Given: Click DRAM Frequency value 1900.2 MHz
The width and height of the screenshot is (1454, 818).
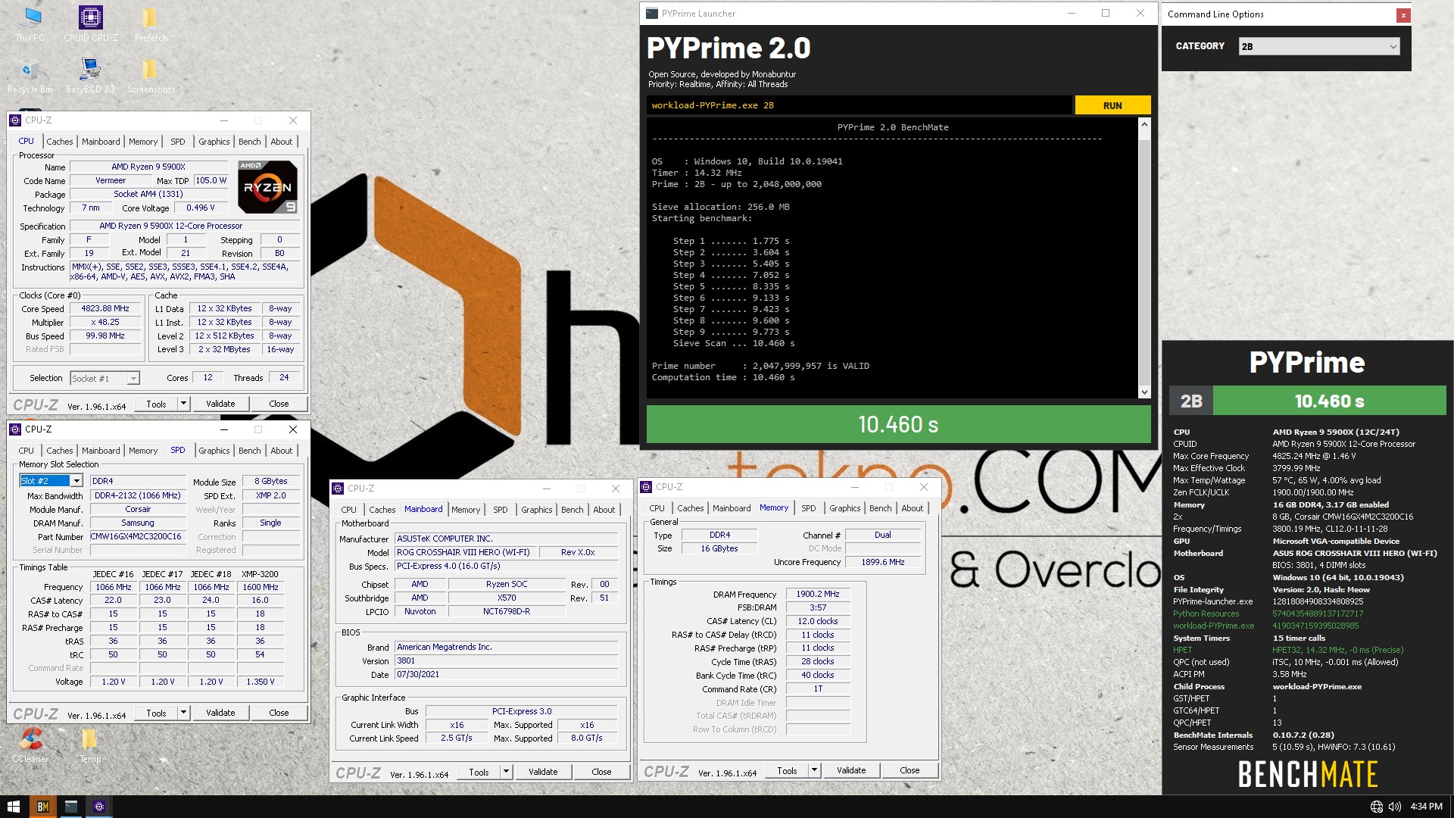Looking at the screenshot, I should click(x=818, y=594).
